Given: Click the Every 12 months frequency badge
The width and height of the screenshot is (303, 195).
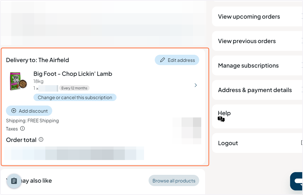Looking at the screenshot, I should tap(74, 88).
